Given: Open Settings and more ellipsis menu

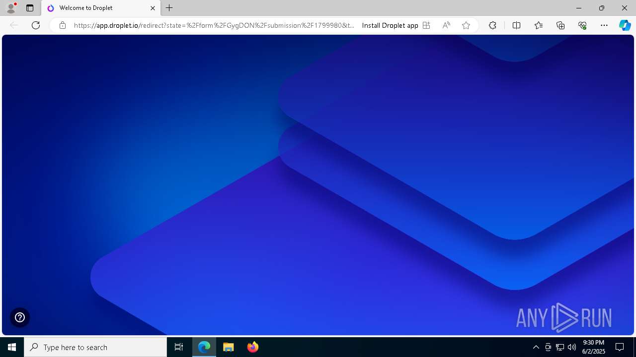Looking at the screenshot, I should 604,25.
